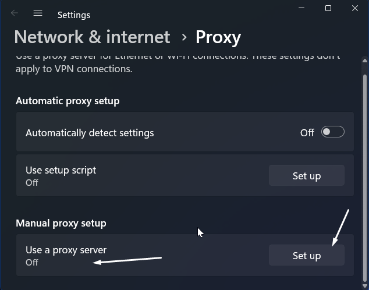Select the Use setup script row label
Viewport: 369px width, 290px height.
[x=61, y=170]
